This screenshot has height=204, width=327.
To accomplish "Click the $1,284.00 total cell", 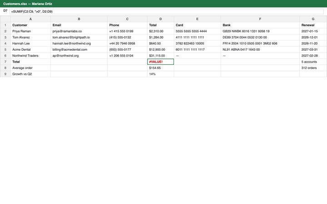I will click(161, 37).
